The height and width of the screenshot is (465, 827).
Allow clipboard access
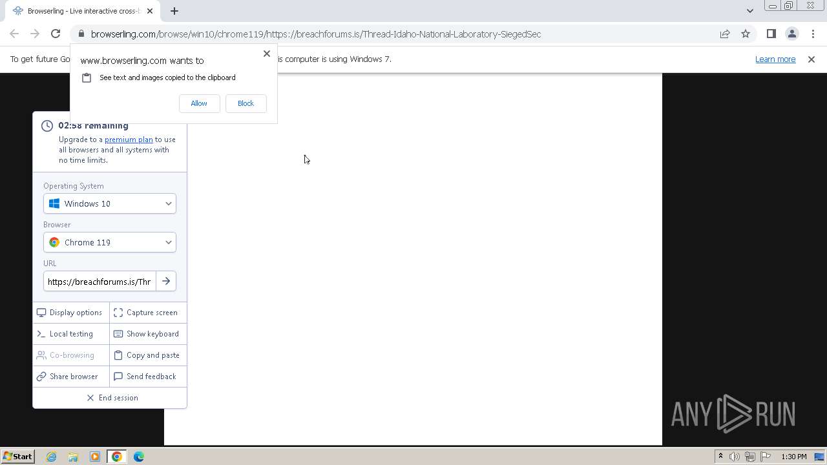[x=199, y=103]
